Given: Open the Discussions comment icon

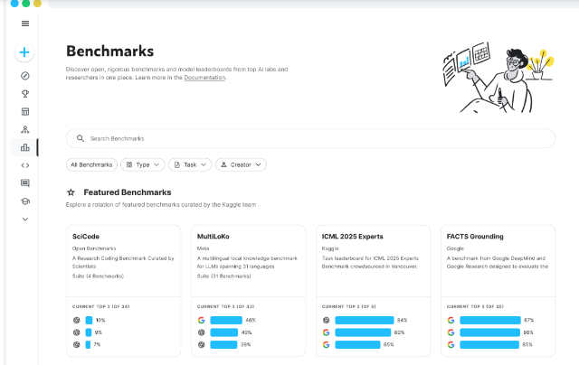Looking at the screenshot, I should [25, 183].
